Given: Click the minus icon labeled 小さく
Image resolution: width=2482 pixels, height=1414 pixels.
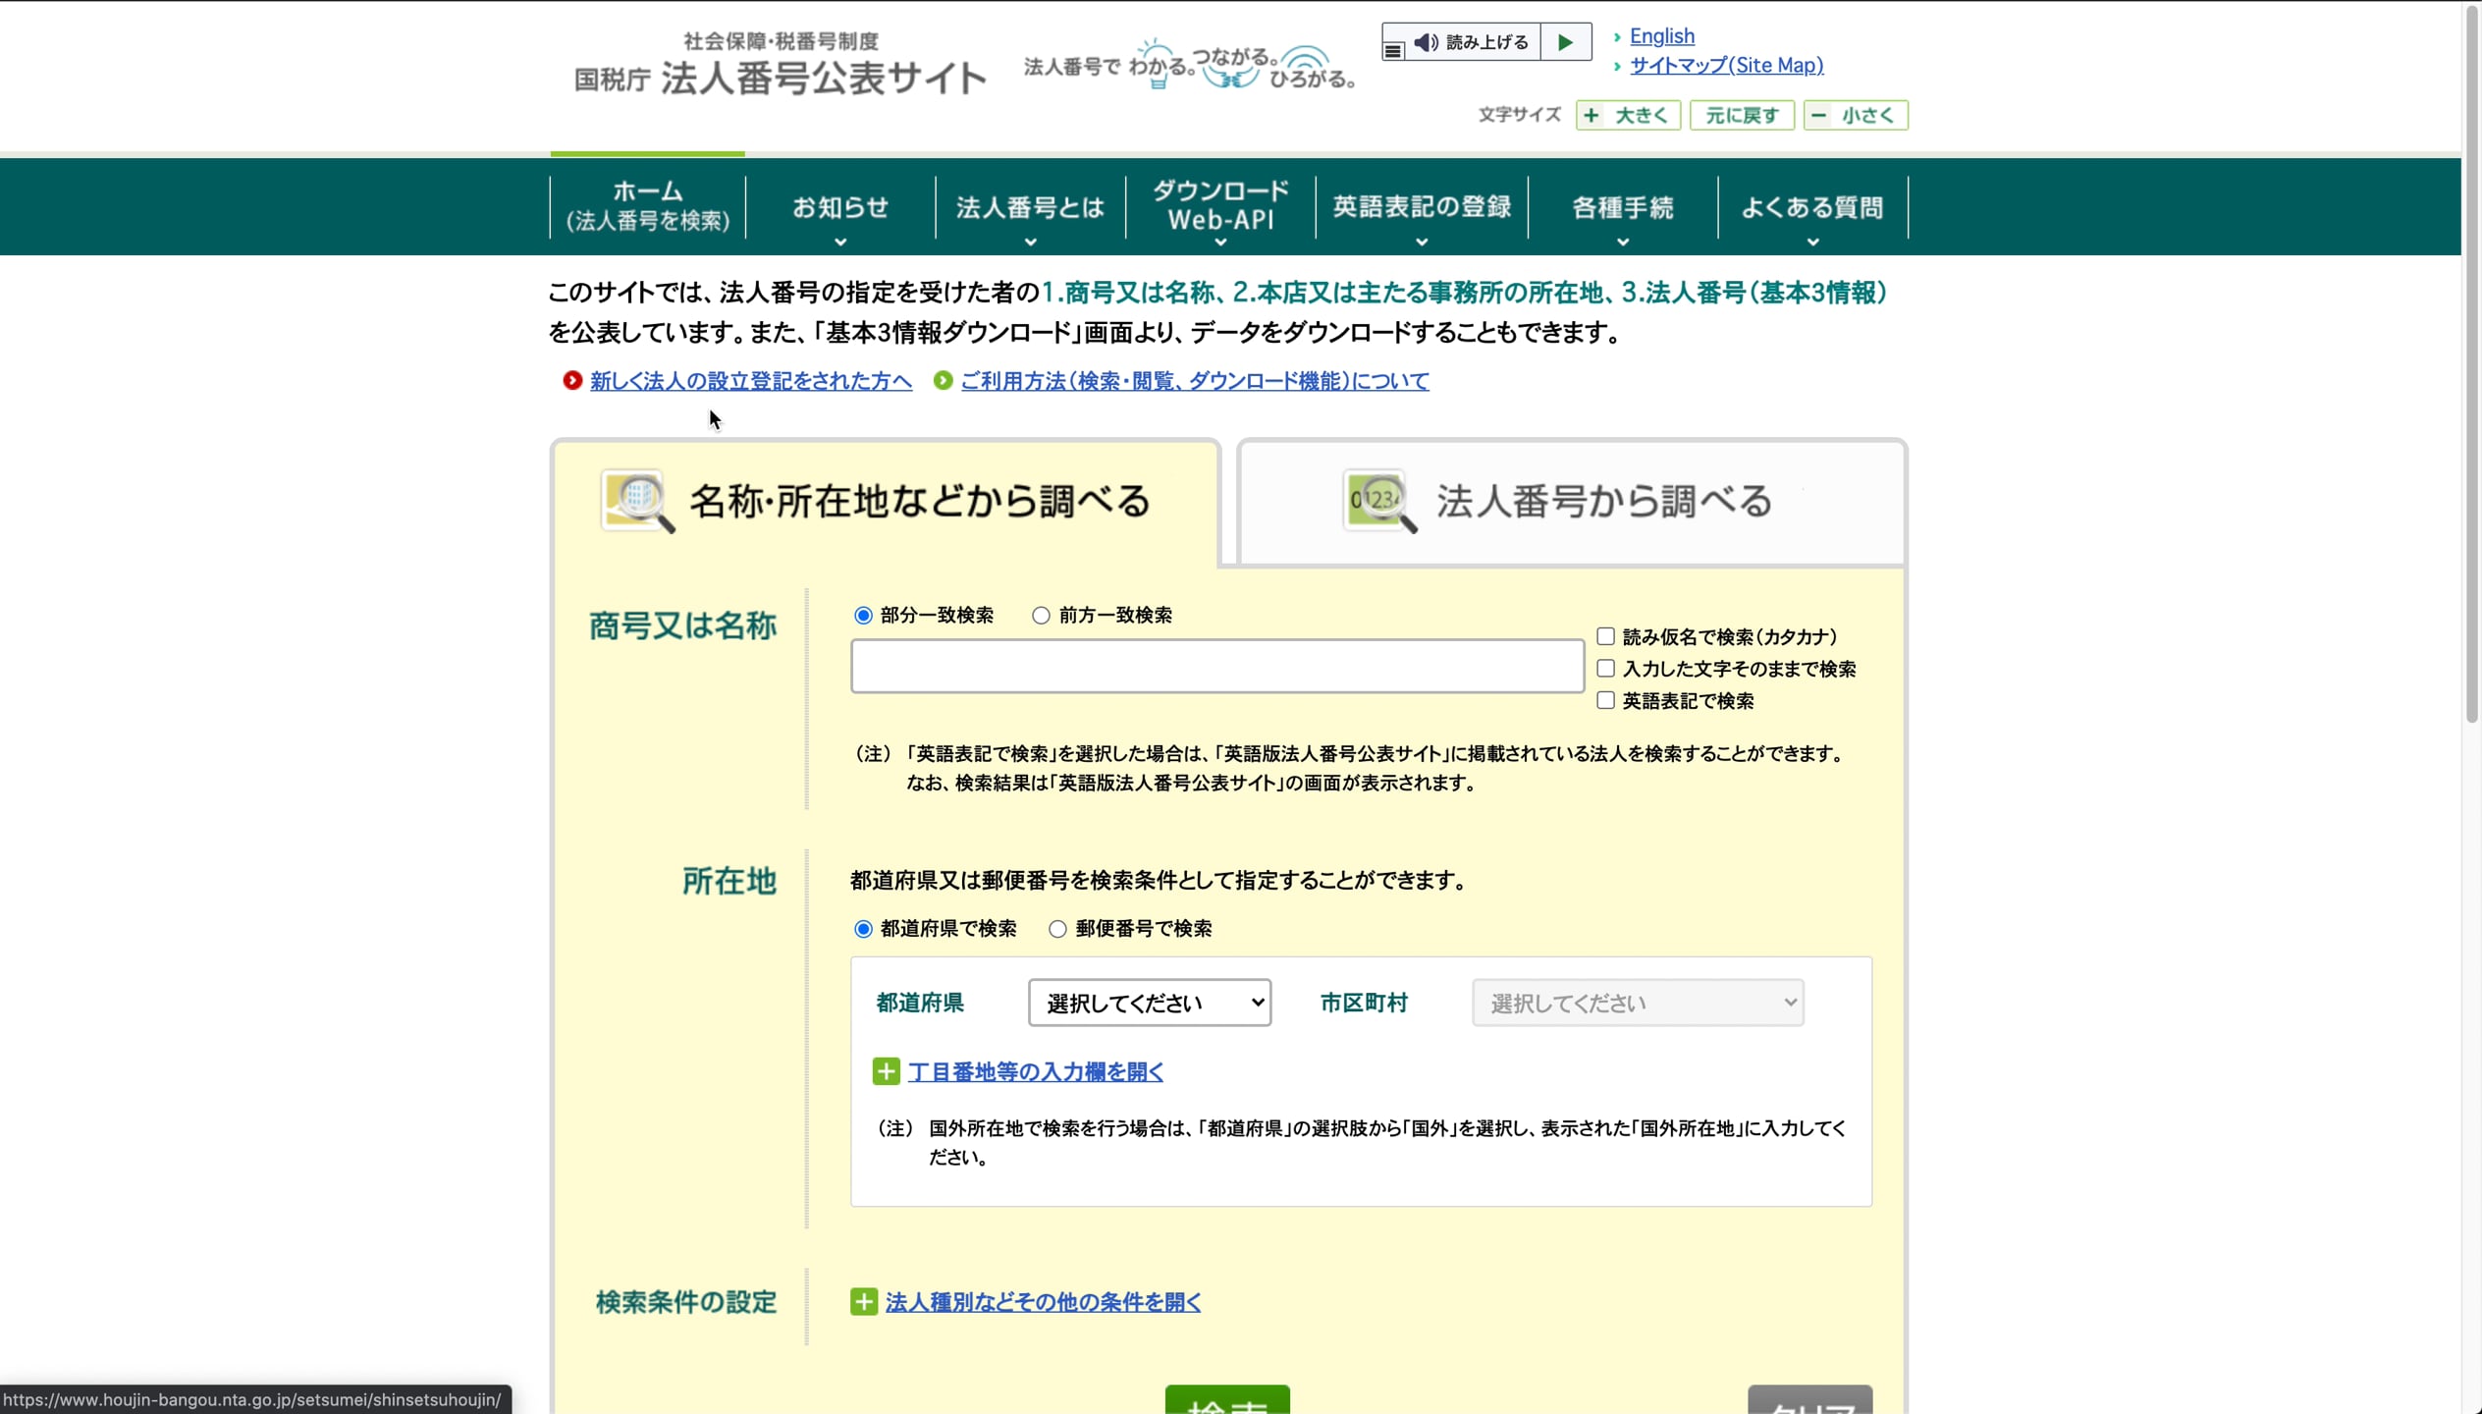Looking at the screenshot, I should point(1820,115).
